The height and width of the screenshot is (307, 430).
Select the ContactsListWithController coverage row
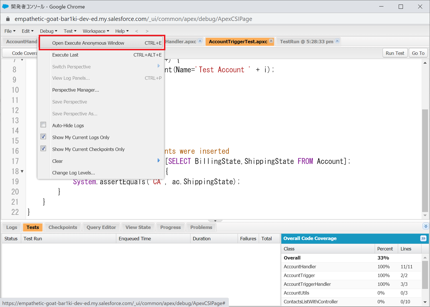tap(351, 302)
